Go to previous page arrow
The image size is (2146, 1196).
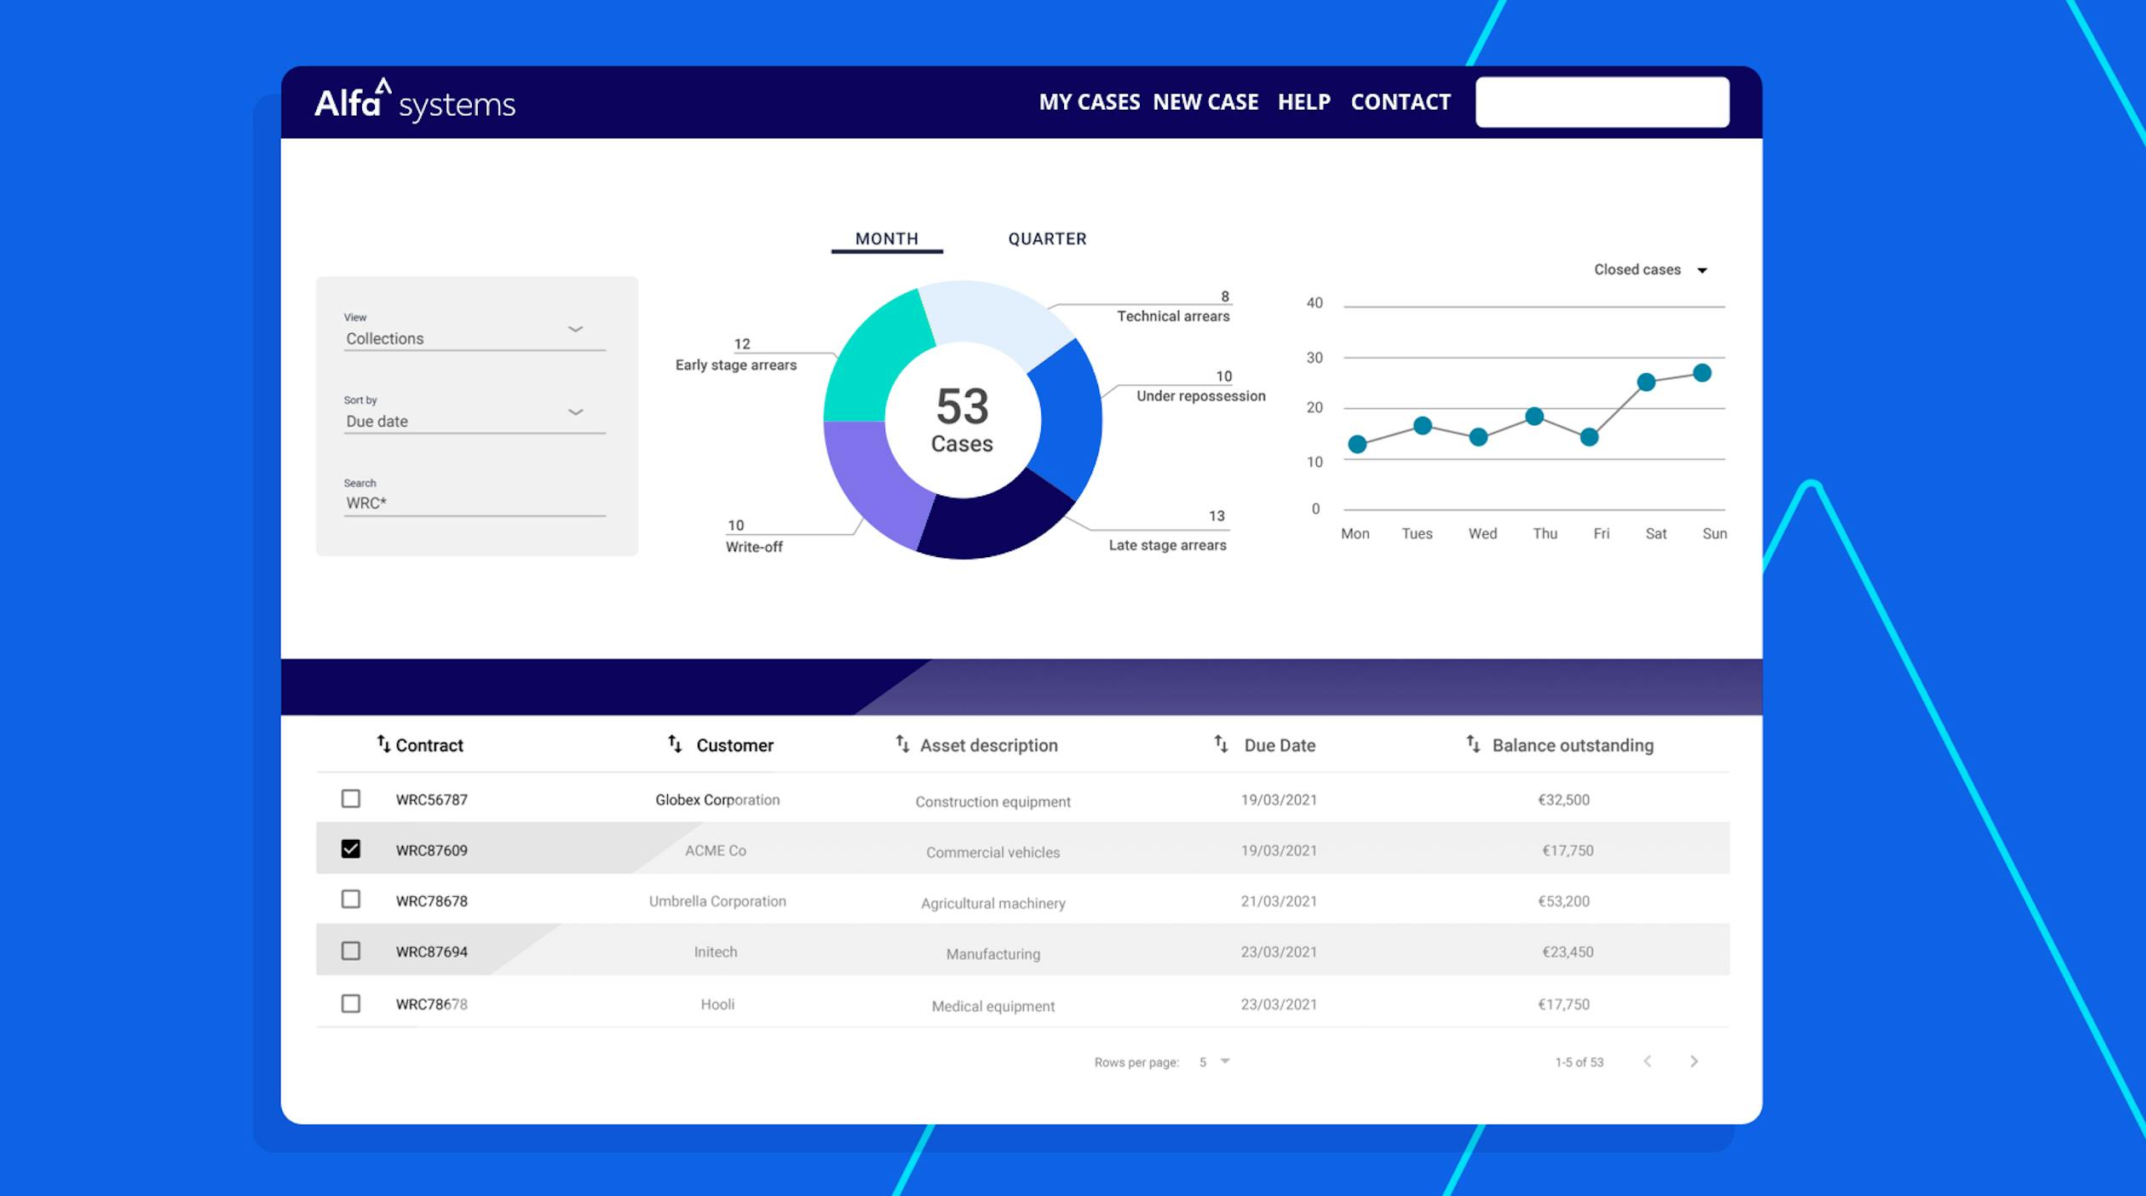[1648, 1061]
